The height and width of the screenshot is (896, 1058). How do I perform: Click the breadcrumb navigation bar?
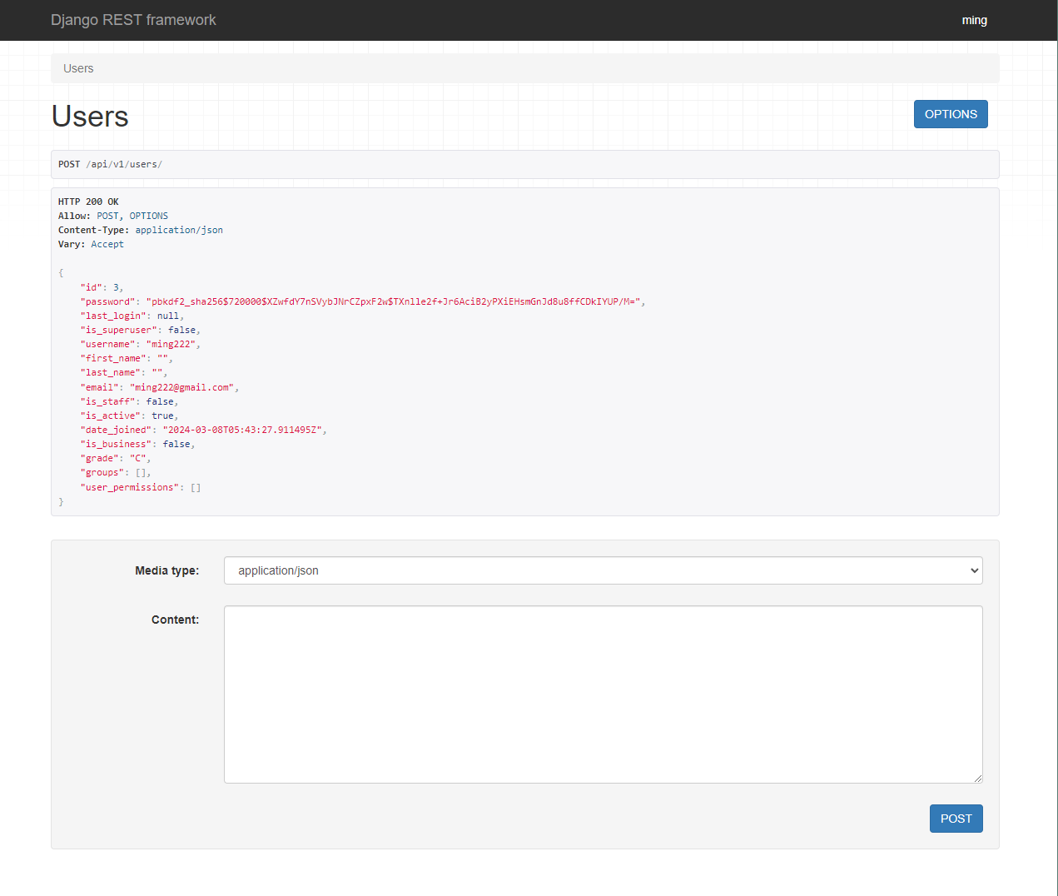tap(524, 68)
